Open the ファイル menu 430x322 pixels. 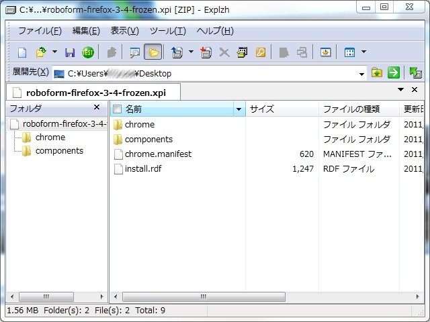(x=40, y=31)
